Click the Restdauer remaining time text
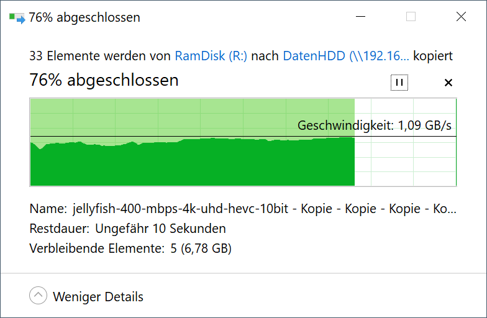The width and height of the screenshot is (487, 318). 127,229
